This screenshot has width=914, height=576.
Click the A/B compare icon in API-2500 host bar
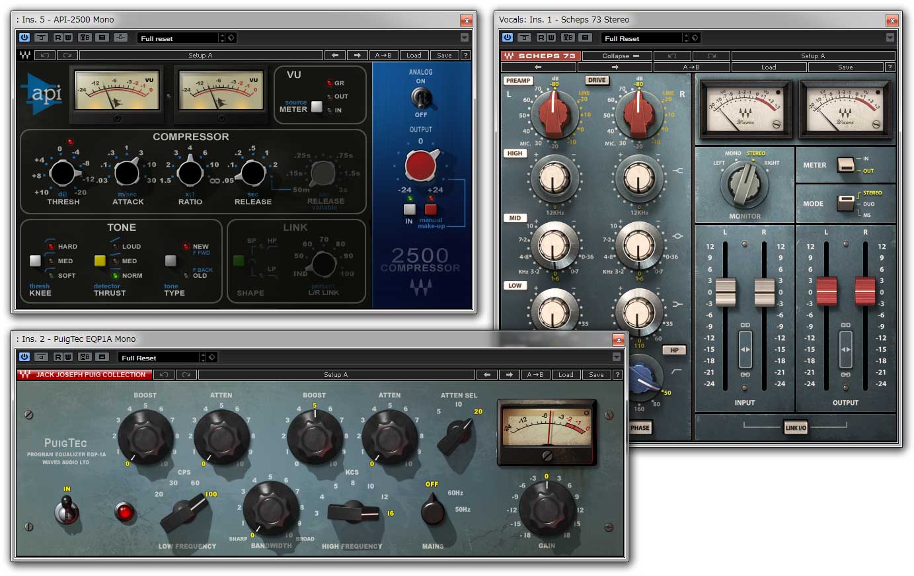click(85, 38)
